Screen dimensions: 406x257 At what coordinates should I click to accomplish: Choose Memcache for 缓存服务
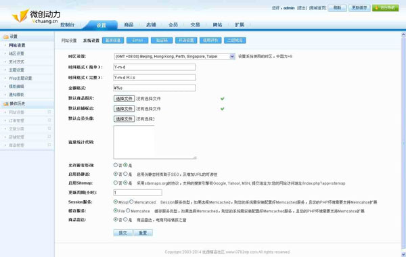(128, 211)
